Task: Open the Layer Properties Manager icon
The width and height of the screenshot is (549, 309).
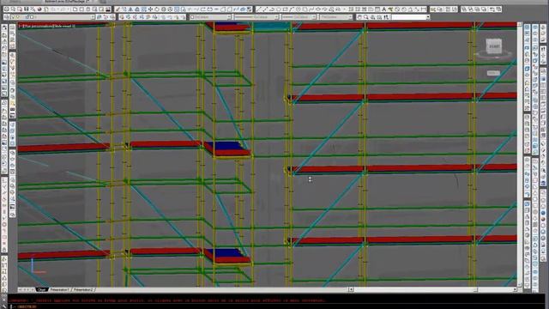Action: coord(7,17)
